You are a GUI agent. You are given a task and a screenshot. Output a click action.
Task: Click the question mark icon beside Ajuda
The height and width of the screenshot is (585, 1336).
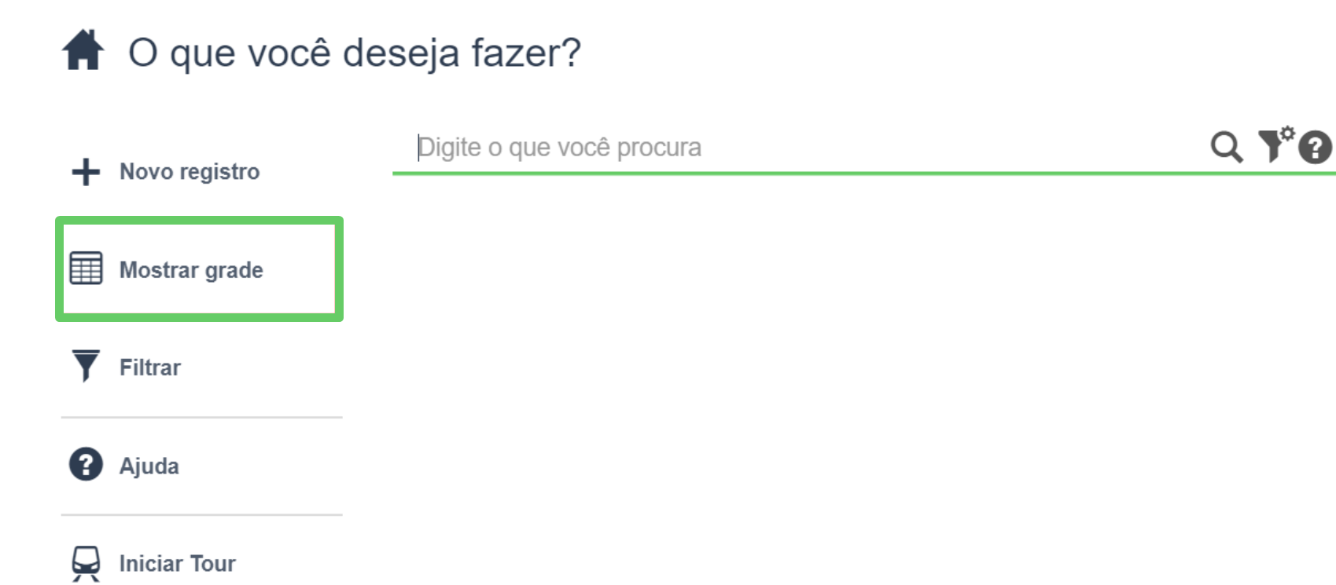86,464
